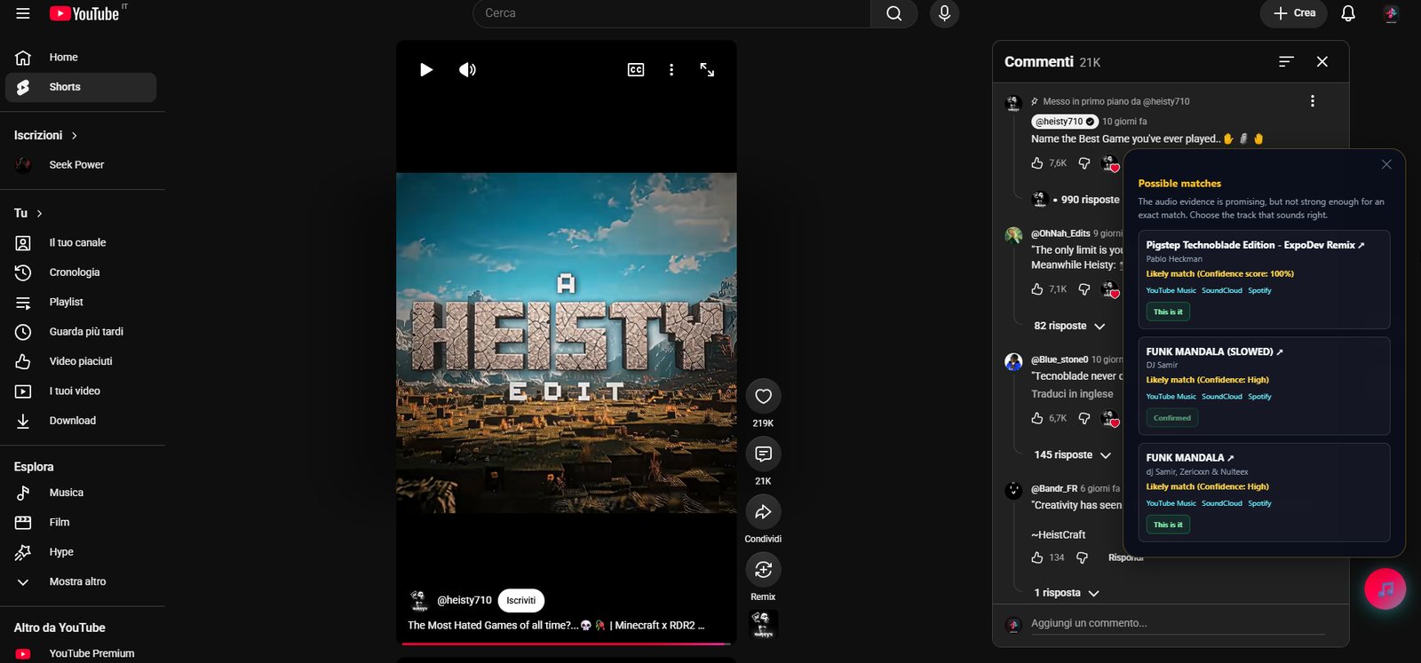Screen dimensions: 1421x663
Task: Click the search magnifier button
Action: pos(894,13)
